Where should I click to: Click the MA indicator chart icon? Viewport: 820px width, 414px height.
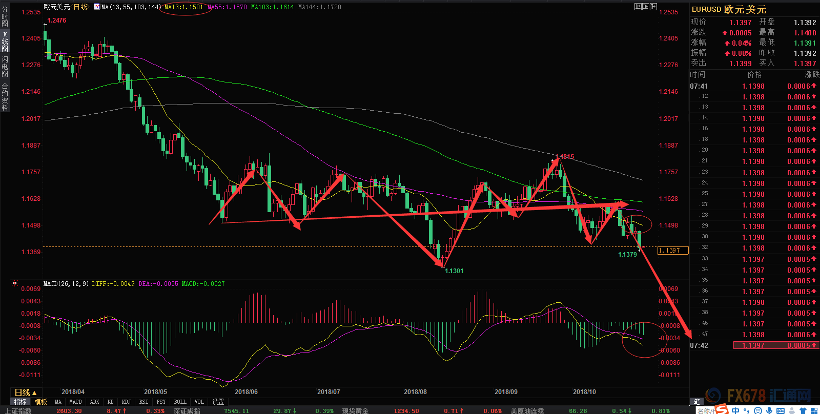click(97, 7)
